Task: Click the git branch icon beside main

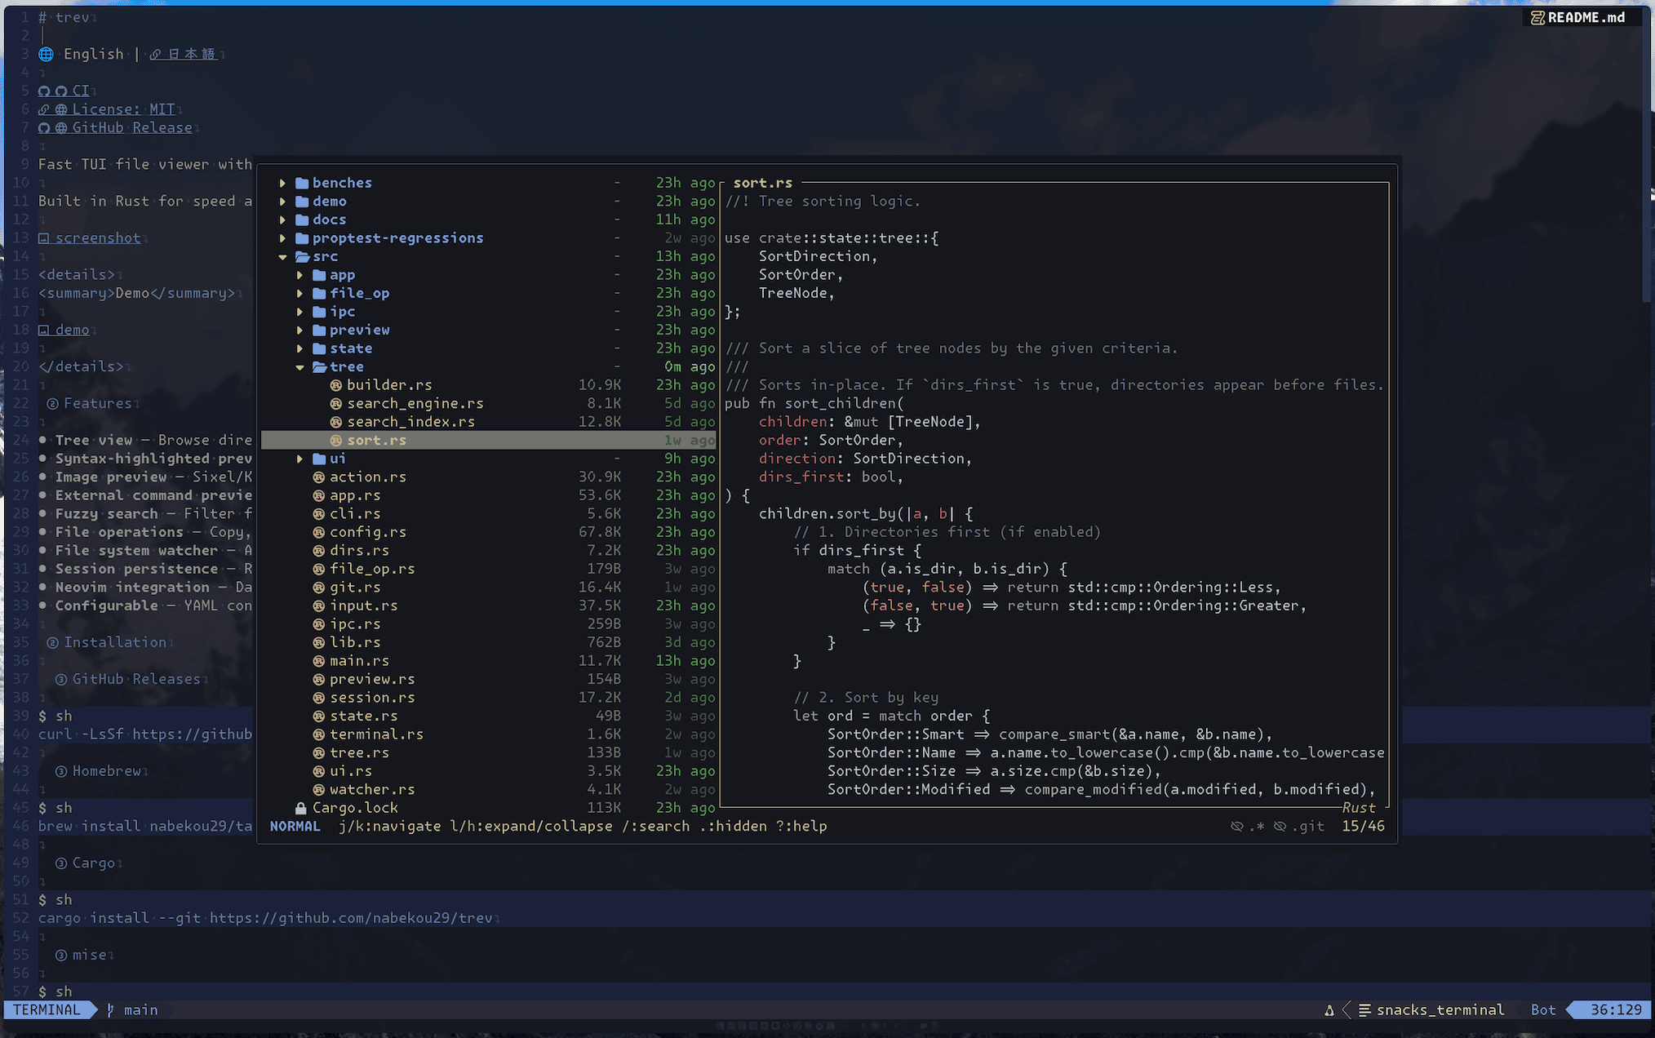Action: click(111, 1010)
